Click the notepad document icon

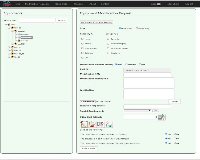(84, 124)
